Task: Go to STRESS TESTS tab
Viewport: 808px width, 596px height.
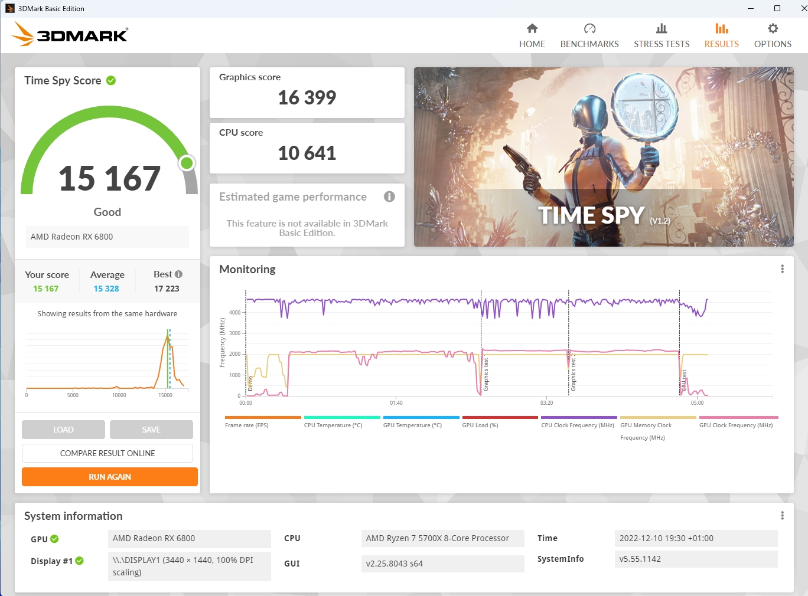Action: [662, 35]
